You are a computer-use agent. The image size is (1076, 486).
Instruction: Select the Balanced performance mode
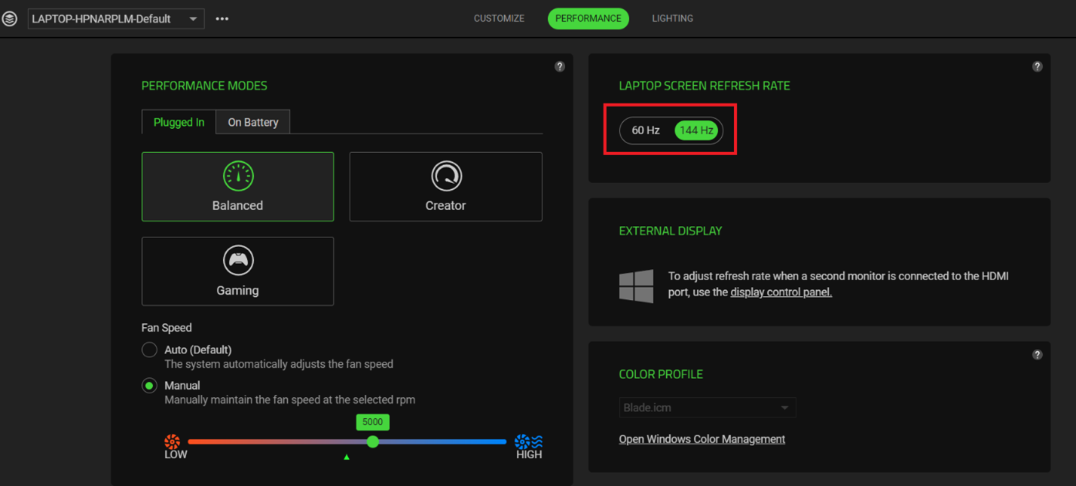click(x=237, y=187)
